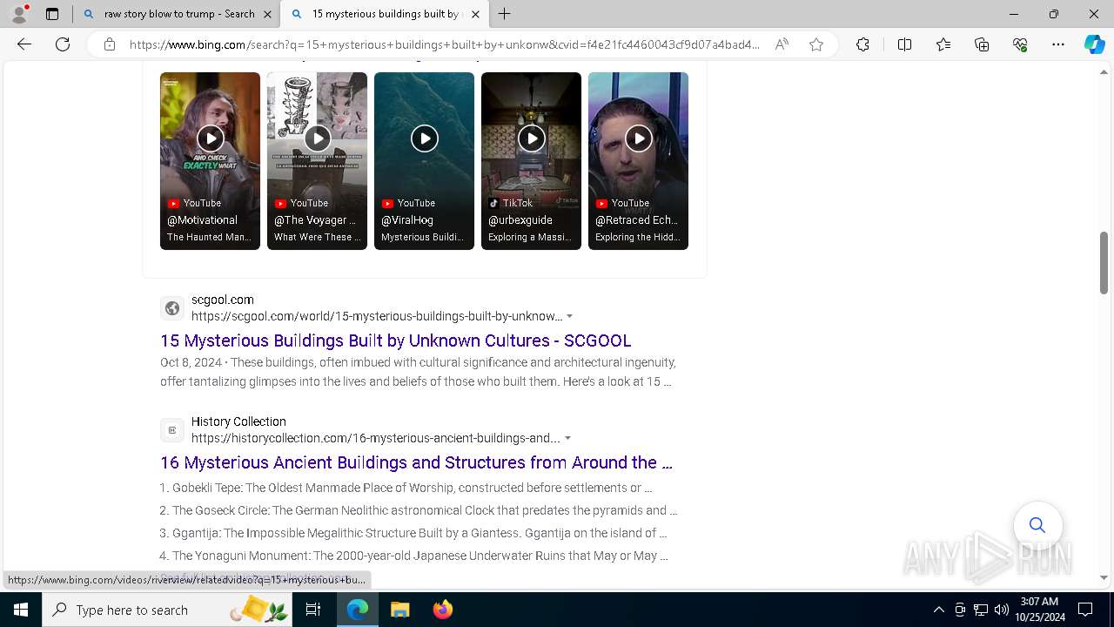Image resolution: width=1114 pixels, height=627 pixels.
Task: Click the scrollbar down arrow
Action: pos(1104,577)
